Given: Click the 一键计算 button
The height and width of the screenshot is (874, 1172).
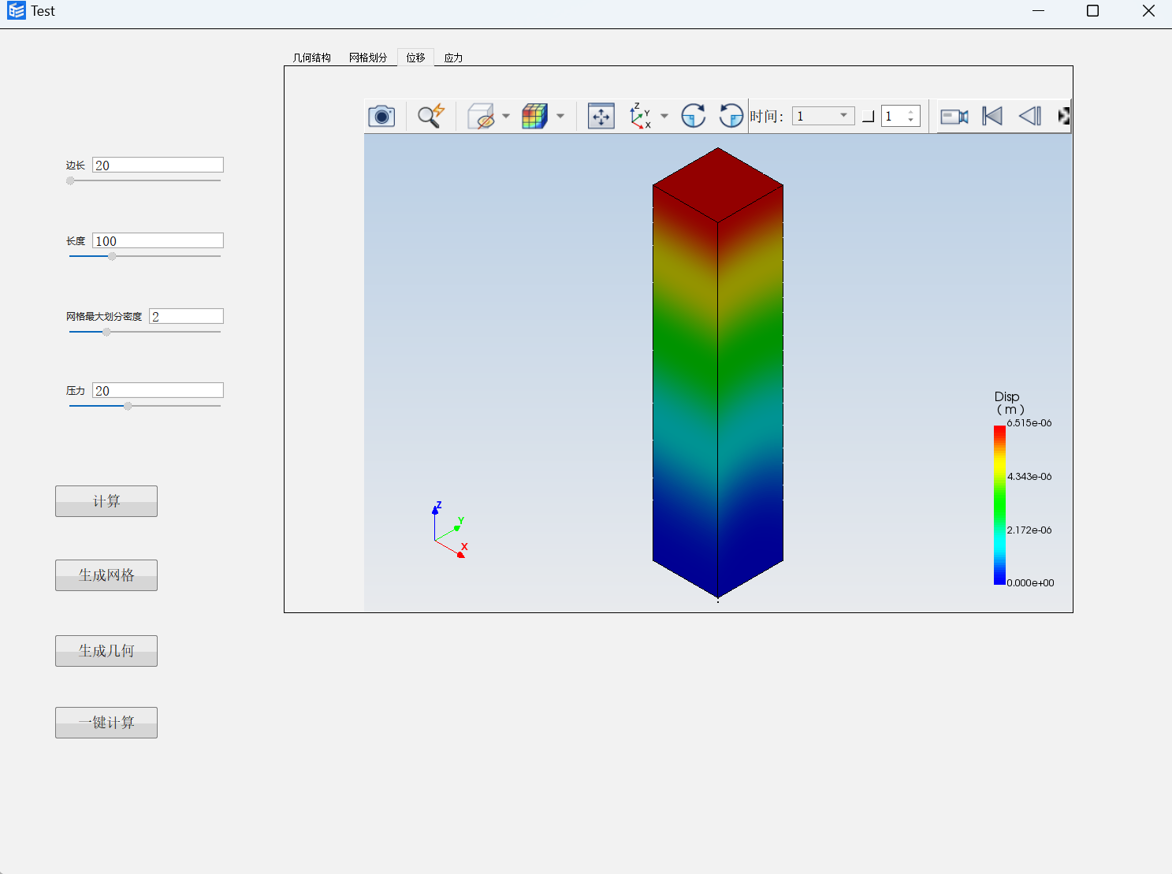Looking at the screenshot, I should (106, 723).
